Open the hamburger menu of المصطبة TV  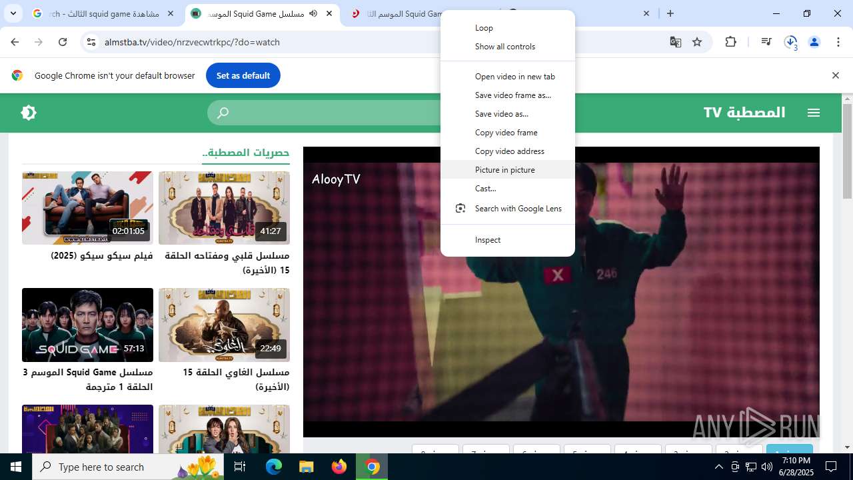pos(814,113)
